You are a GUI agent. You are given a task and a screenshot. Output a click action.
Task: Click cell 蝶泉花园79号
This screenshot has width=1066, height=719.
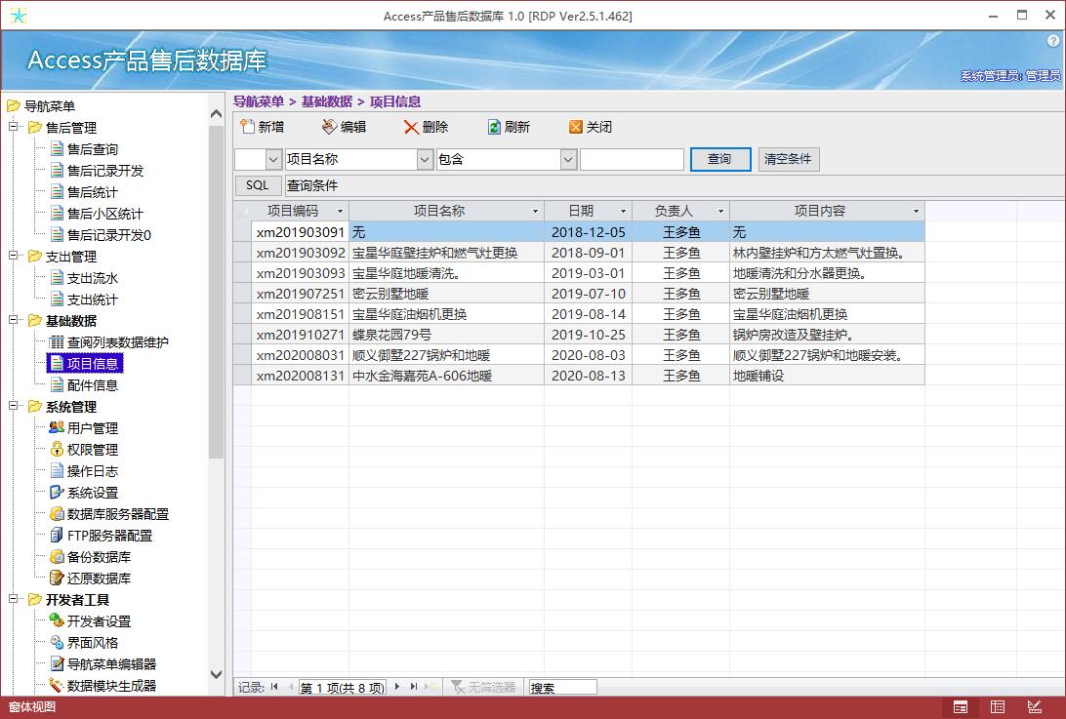pos(447,335)
